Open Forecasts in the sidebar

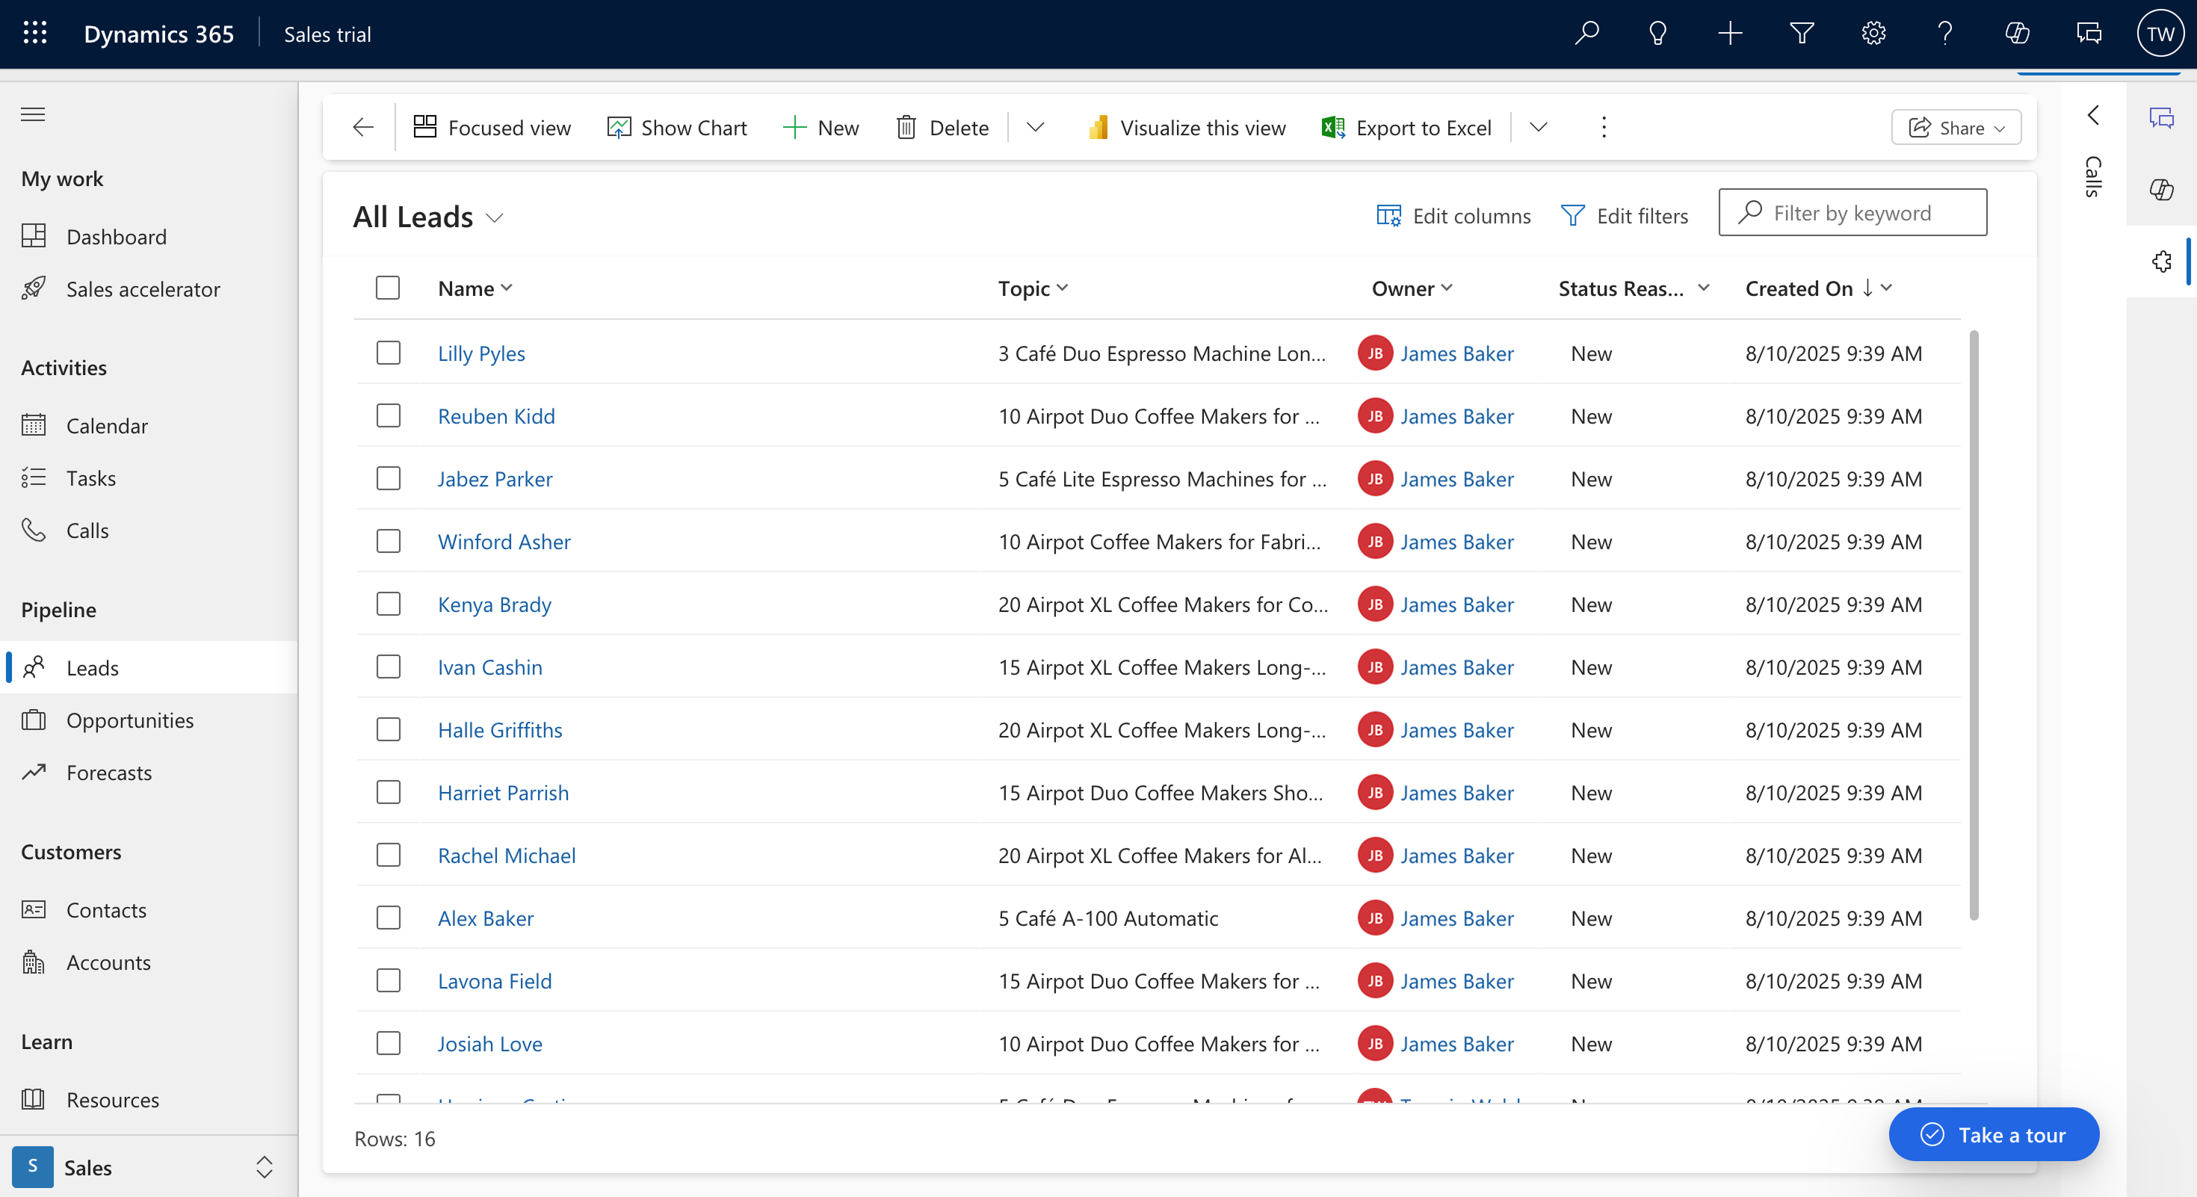[149, 773]
